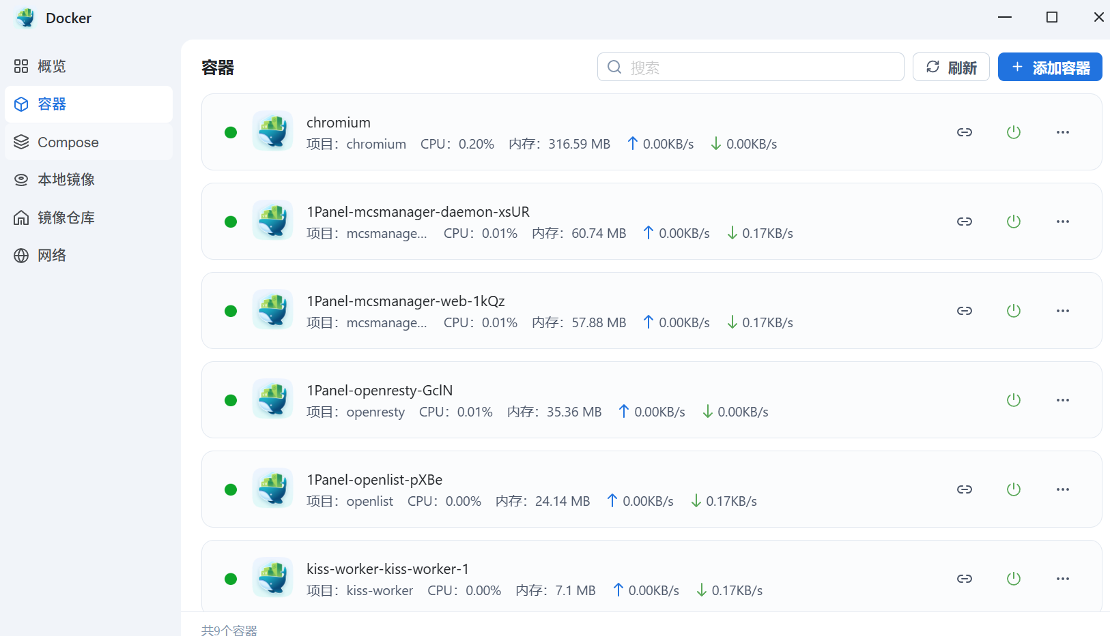Click project label kiss-worker

[x=380, y=590]
